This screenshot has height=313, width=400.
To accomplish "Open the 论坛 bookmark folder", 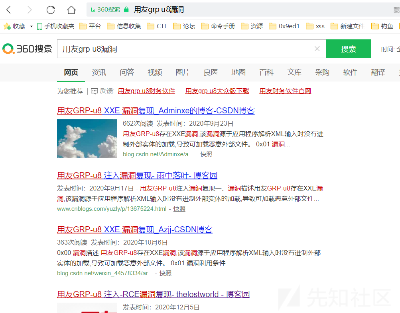I will coord(184,26).
